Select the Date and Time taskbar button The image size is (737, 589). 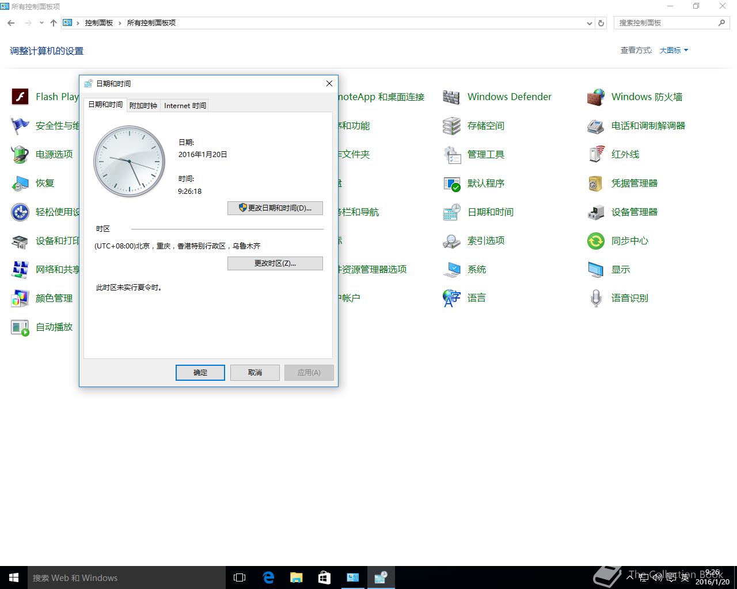click(381, 577)
